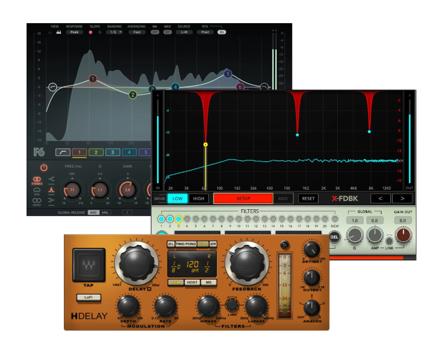Screen dimensions: 443x353
Task: Click the 120 BPM display in H-Delay
Action: tap(192, 265)
